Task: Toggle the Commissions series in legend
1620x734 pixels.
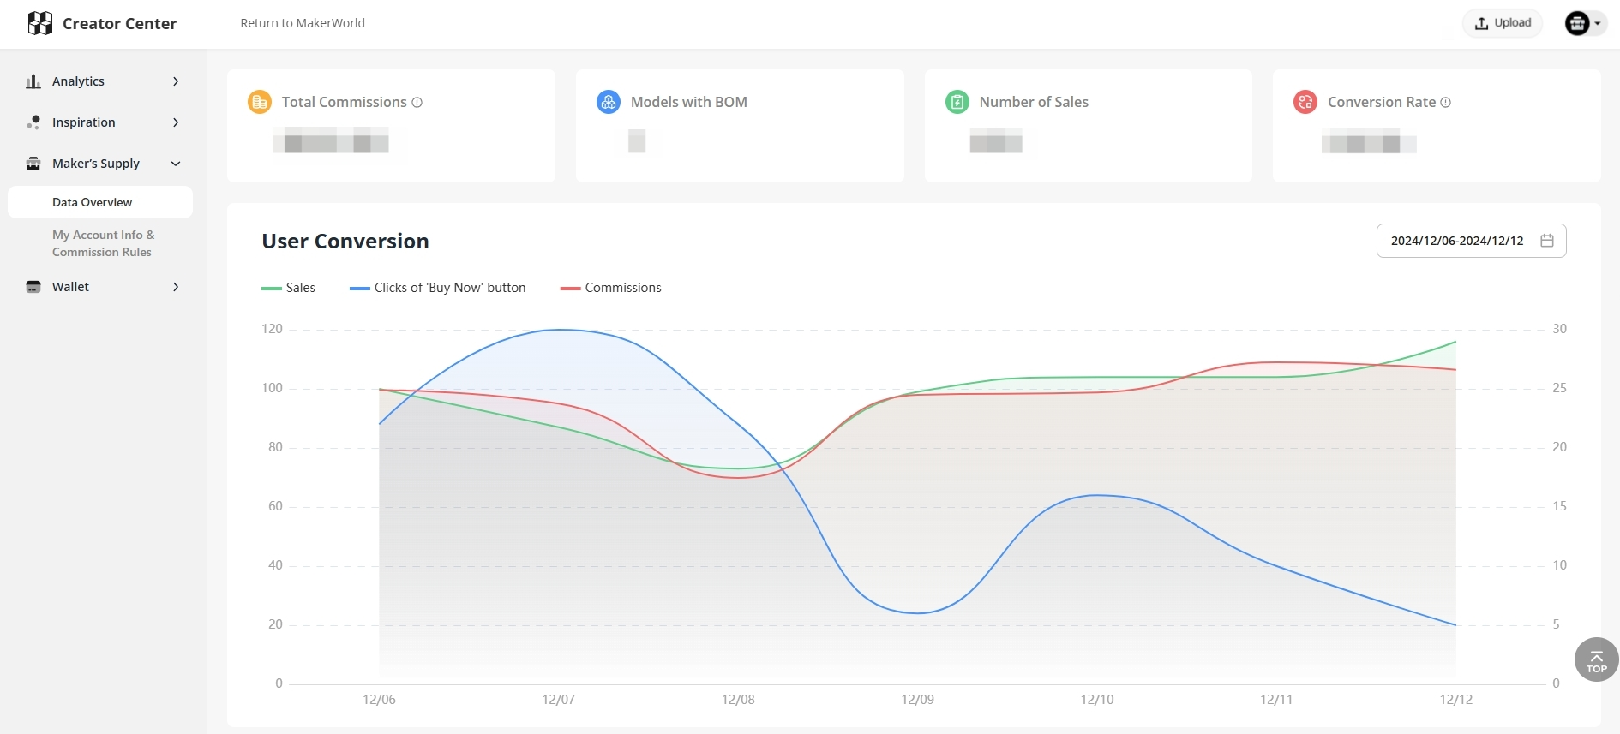Action: 611,288
